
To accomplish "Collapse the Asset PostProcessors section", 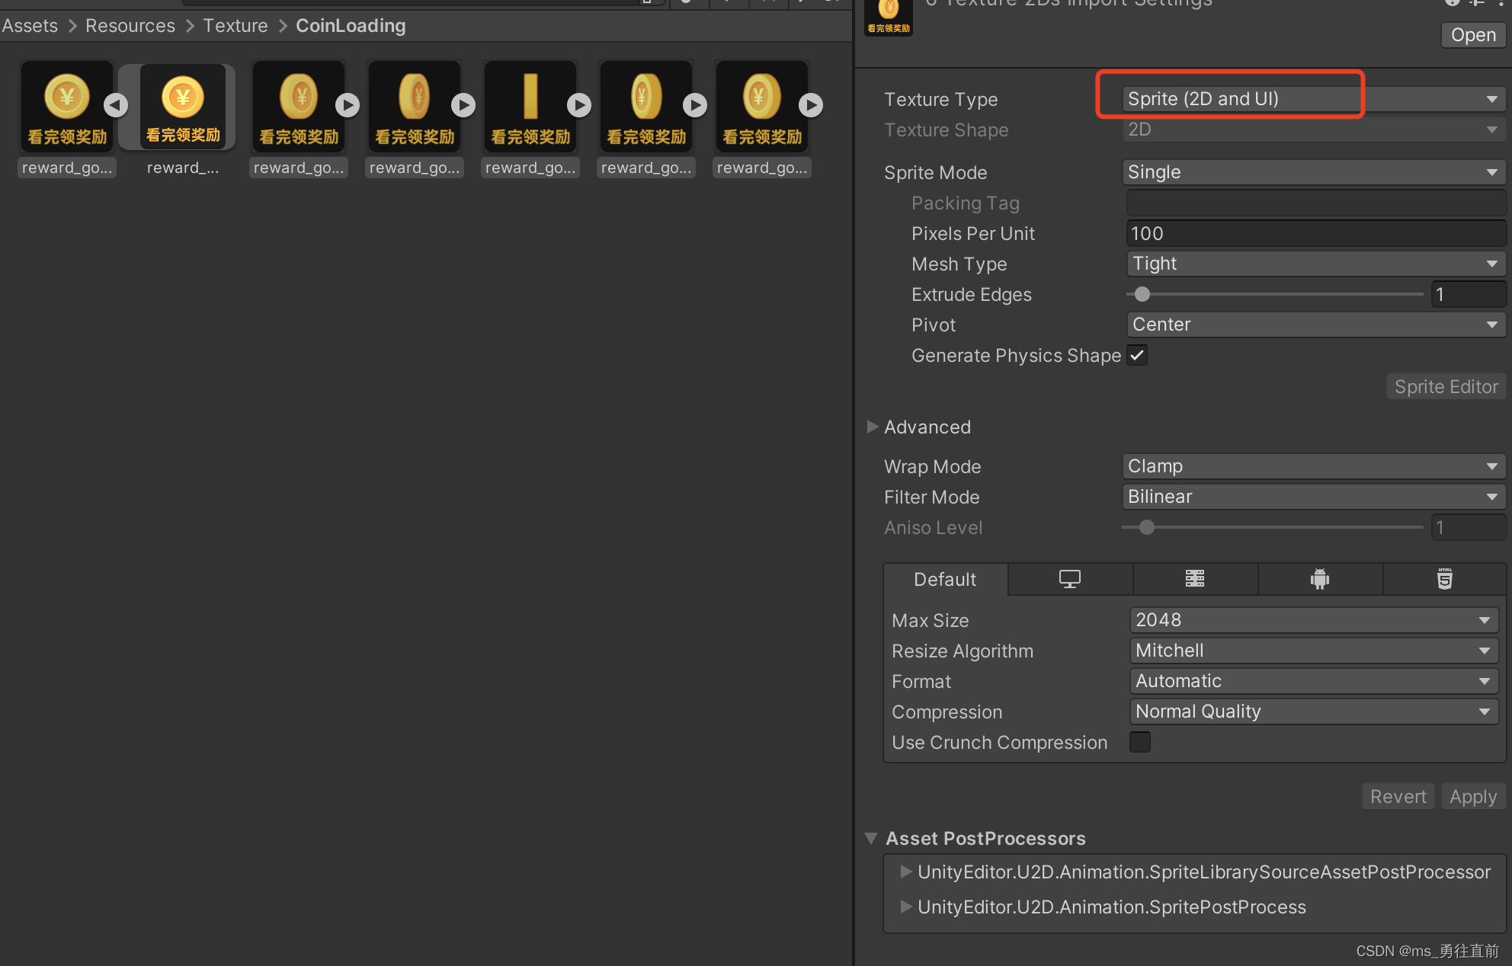I will point(872,838).
